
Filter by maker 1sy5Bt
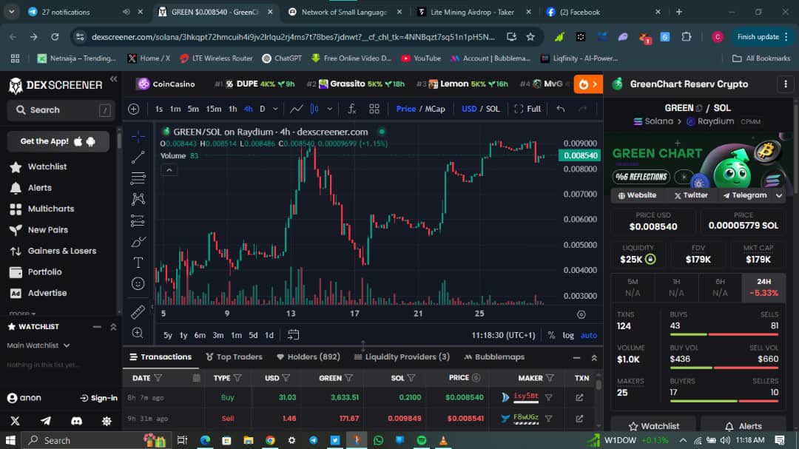(x=549, y=397)
